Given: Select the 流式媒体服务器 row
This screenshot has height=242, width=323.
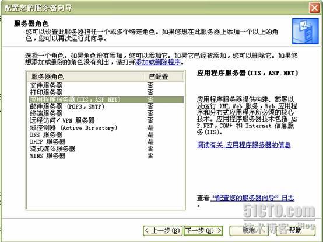Looking at the screenshot, I should click(106, 148).
